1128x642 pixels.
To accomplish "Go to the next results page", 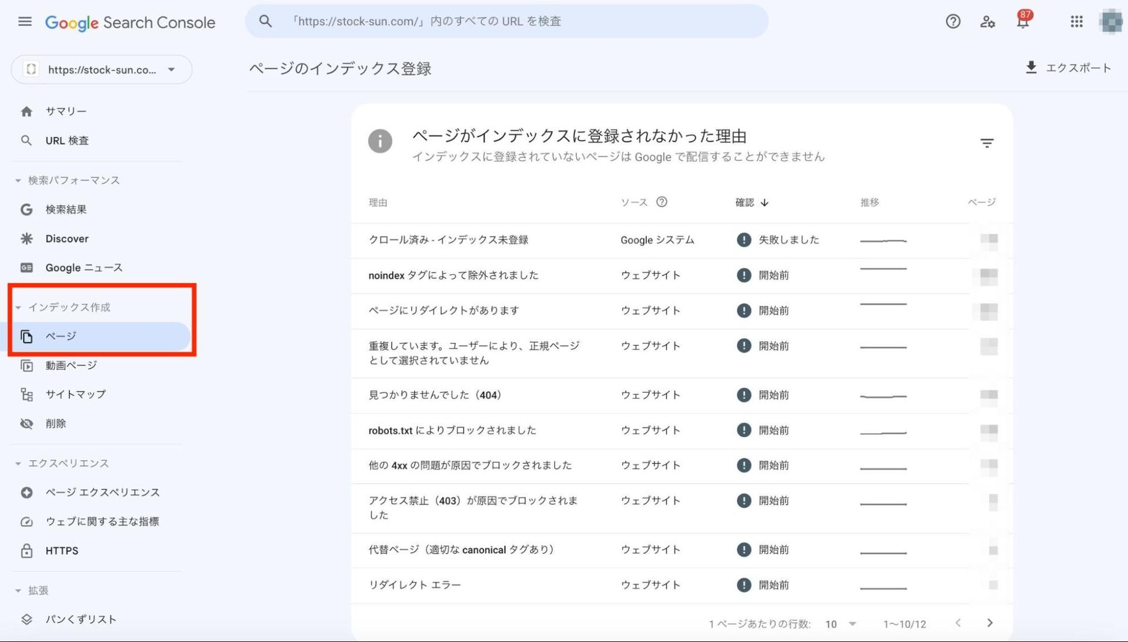I will 990,623.
